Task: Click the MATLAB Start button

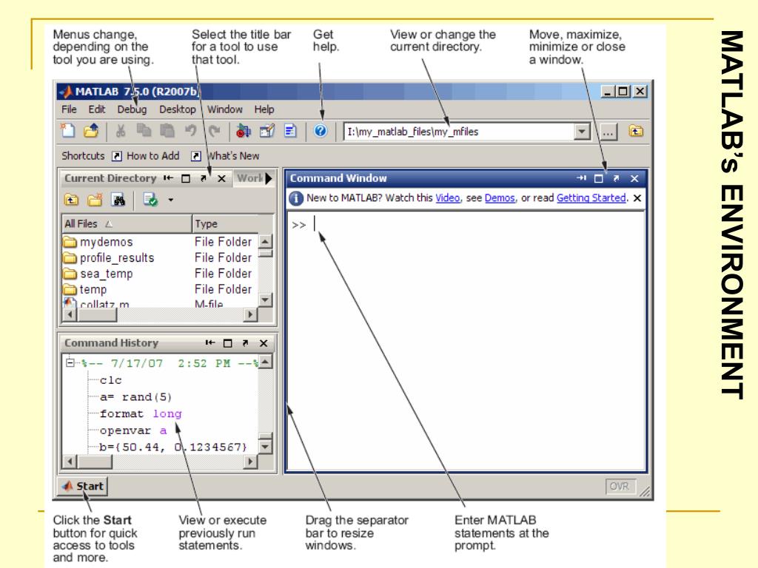Action: [x=83, y=487]
